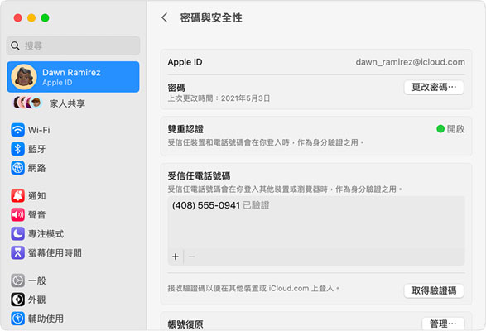This screenshot has width=486, height=331.
Task: Select phone number (408) 555-0941 row
Action: coord(316,205)
